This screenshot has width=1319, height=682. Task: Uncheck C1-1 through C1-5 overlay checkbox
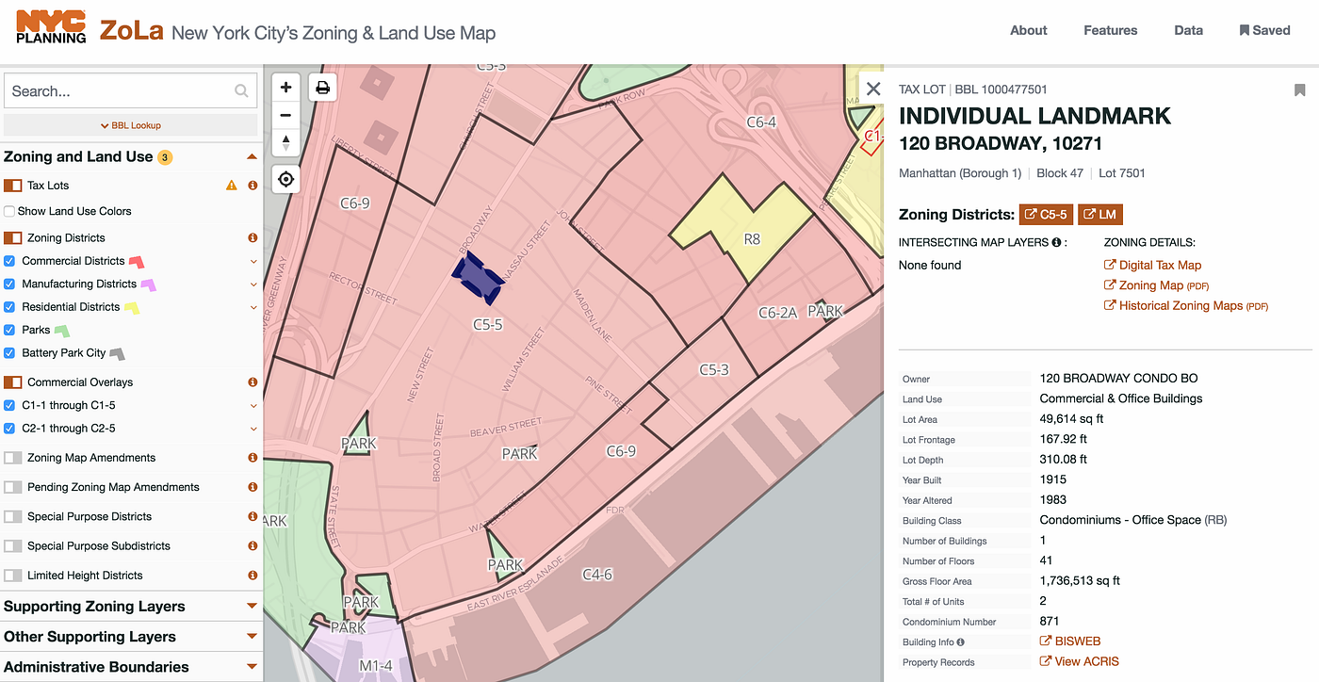(9, 405)
